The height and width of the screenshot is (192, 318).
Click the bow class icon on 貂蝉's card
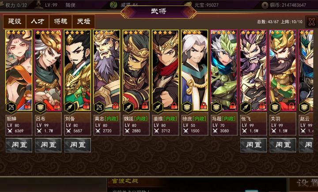click(x=11, y=107)
